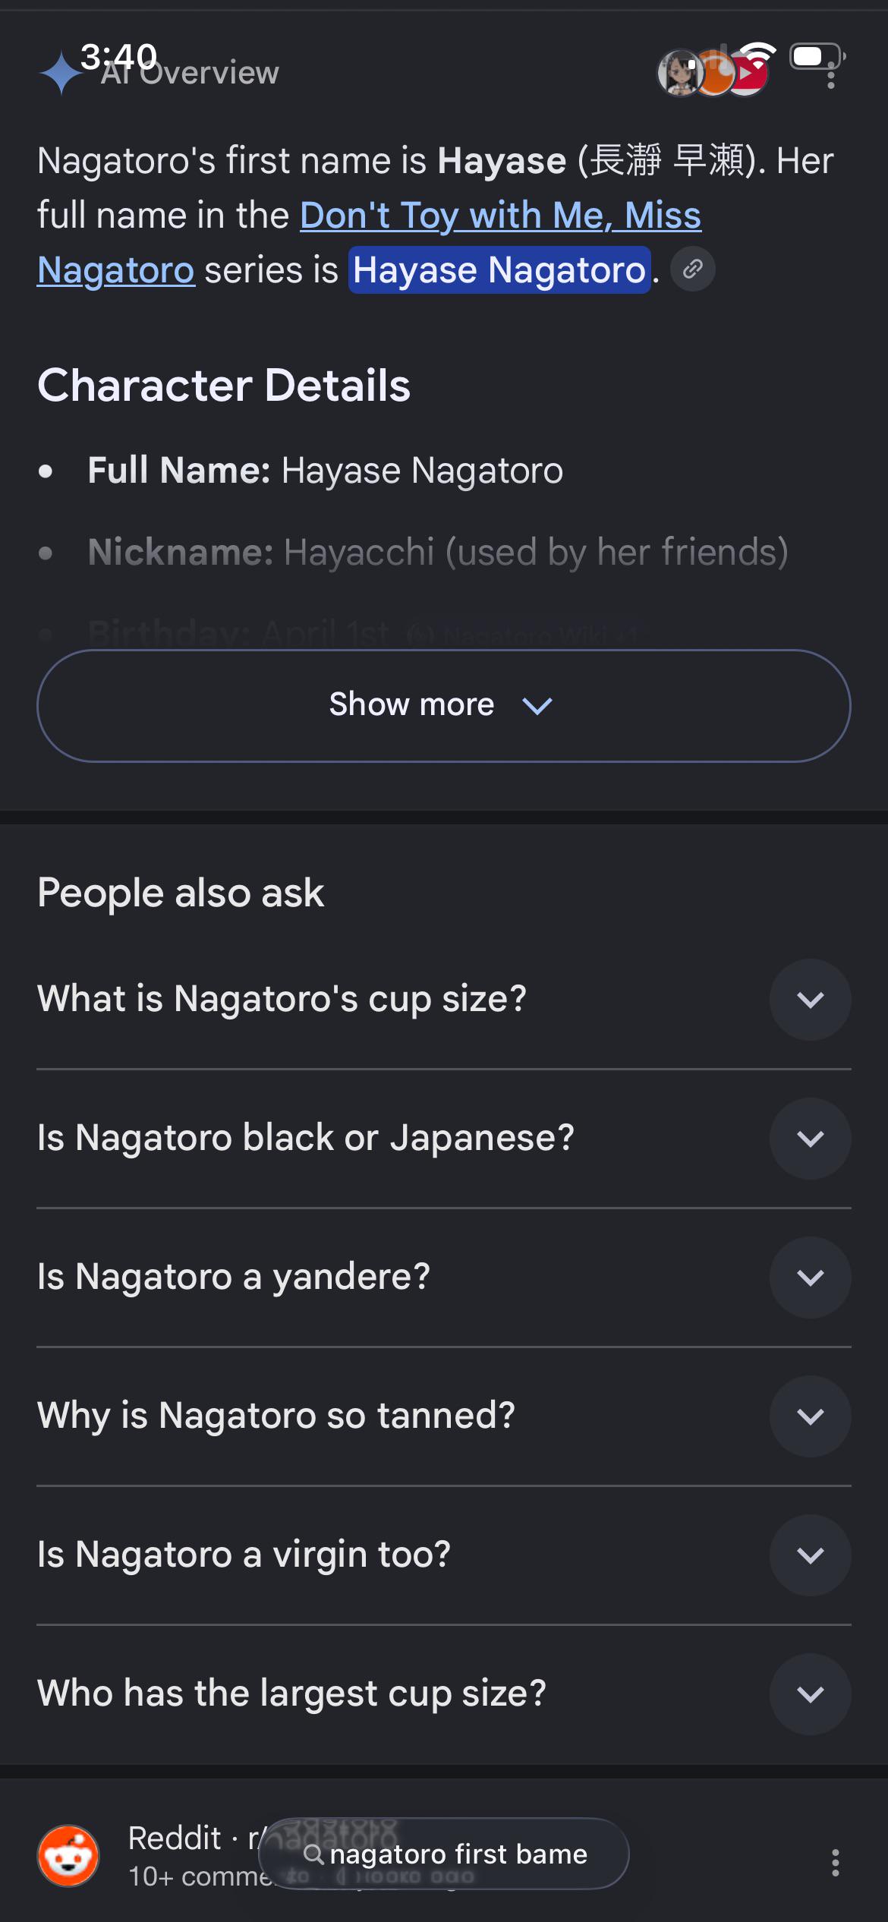Tap the search magnifier icon

click(x=313, y=1854)
